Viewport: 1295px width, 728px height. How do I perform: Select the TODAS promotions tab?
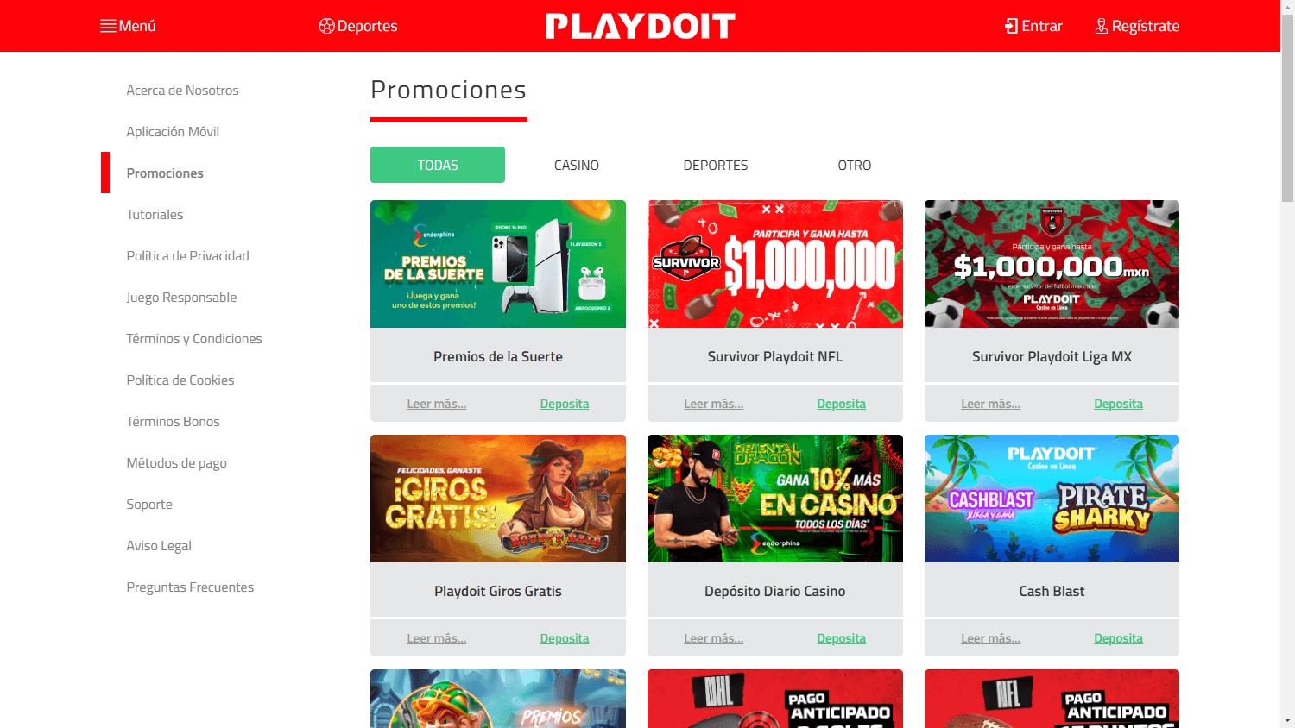pyautogui.click(x=438, y=165)
